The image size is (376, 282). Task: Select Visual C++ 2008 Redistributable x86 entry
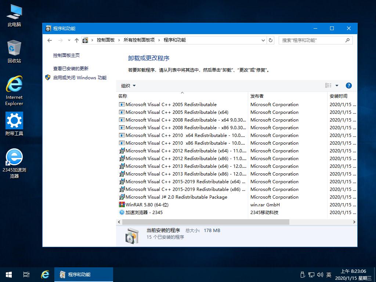[x=182, y=127]
